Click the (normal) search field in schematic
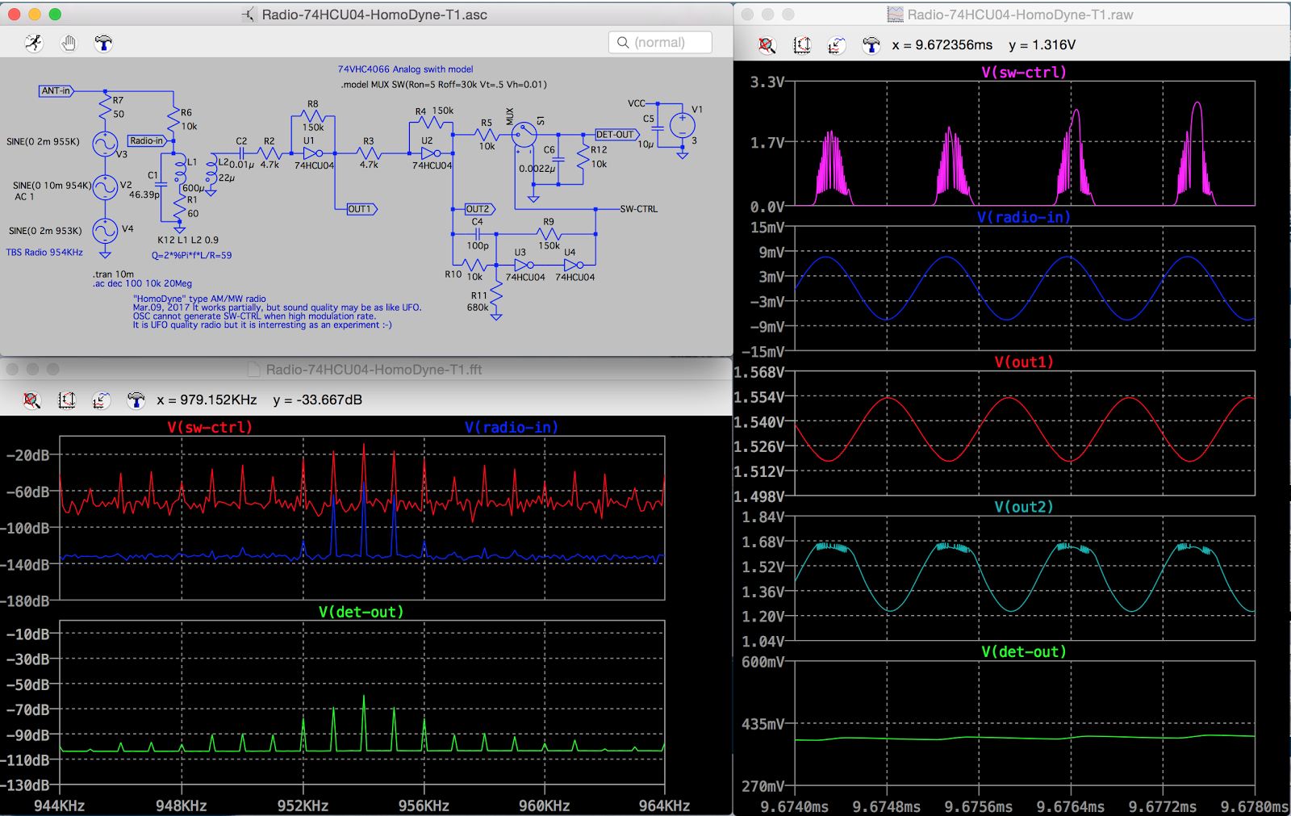The height and width of the screenshot is (816, 1291). [x=660, y=43]
